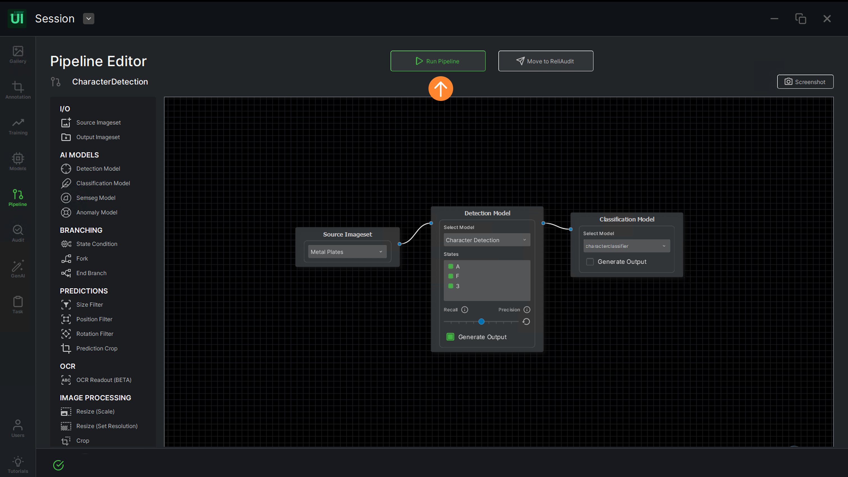Click the Precision info icon

pyautogui.click(x=527, y=310)
